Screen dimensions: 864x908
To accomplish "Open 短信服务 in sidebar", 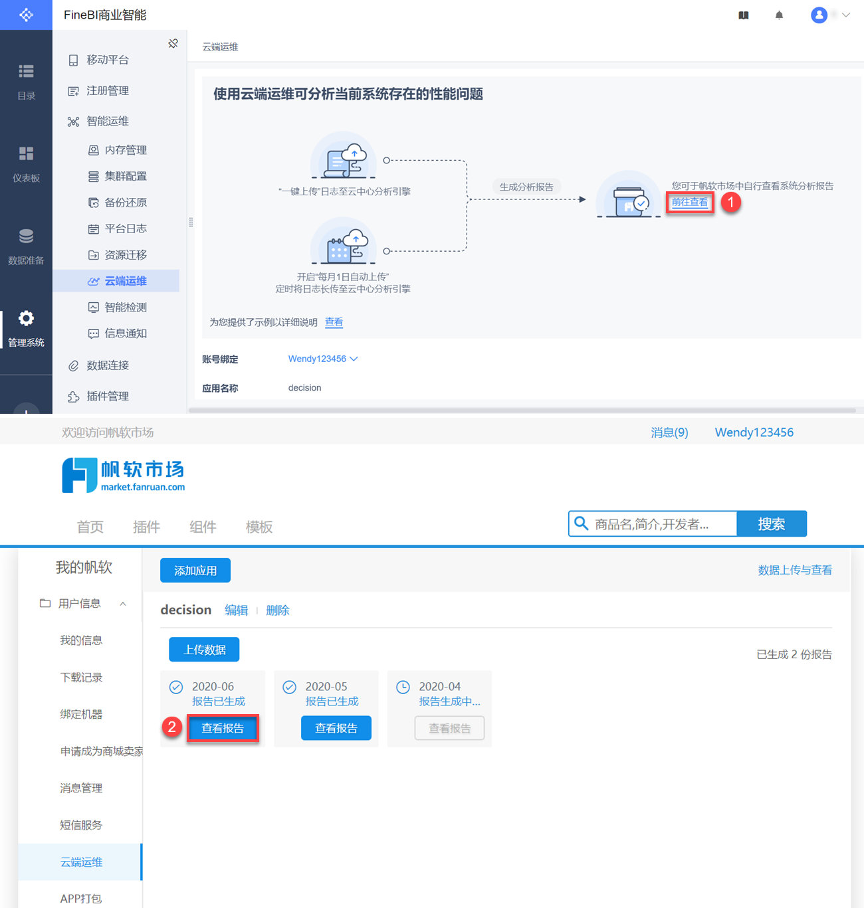I will (x=81, y=825).
